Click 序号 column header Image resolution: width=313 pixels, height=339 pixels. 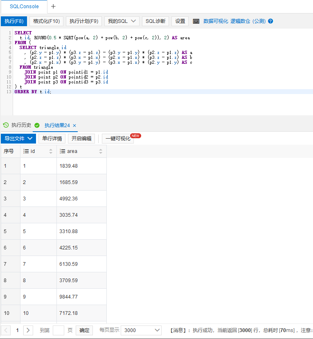(11, 151)
